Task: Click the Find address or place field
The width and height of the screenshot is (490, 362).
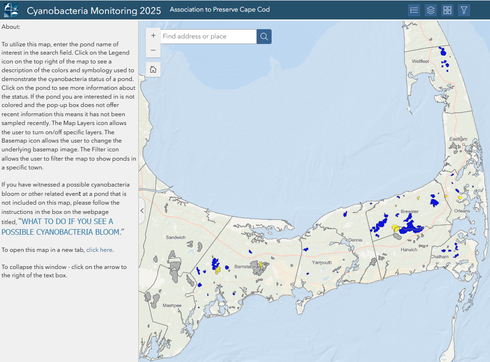Action: click(x=208, y=37)
